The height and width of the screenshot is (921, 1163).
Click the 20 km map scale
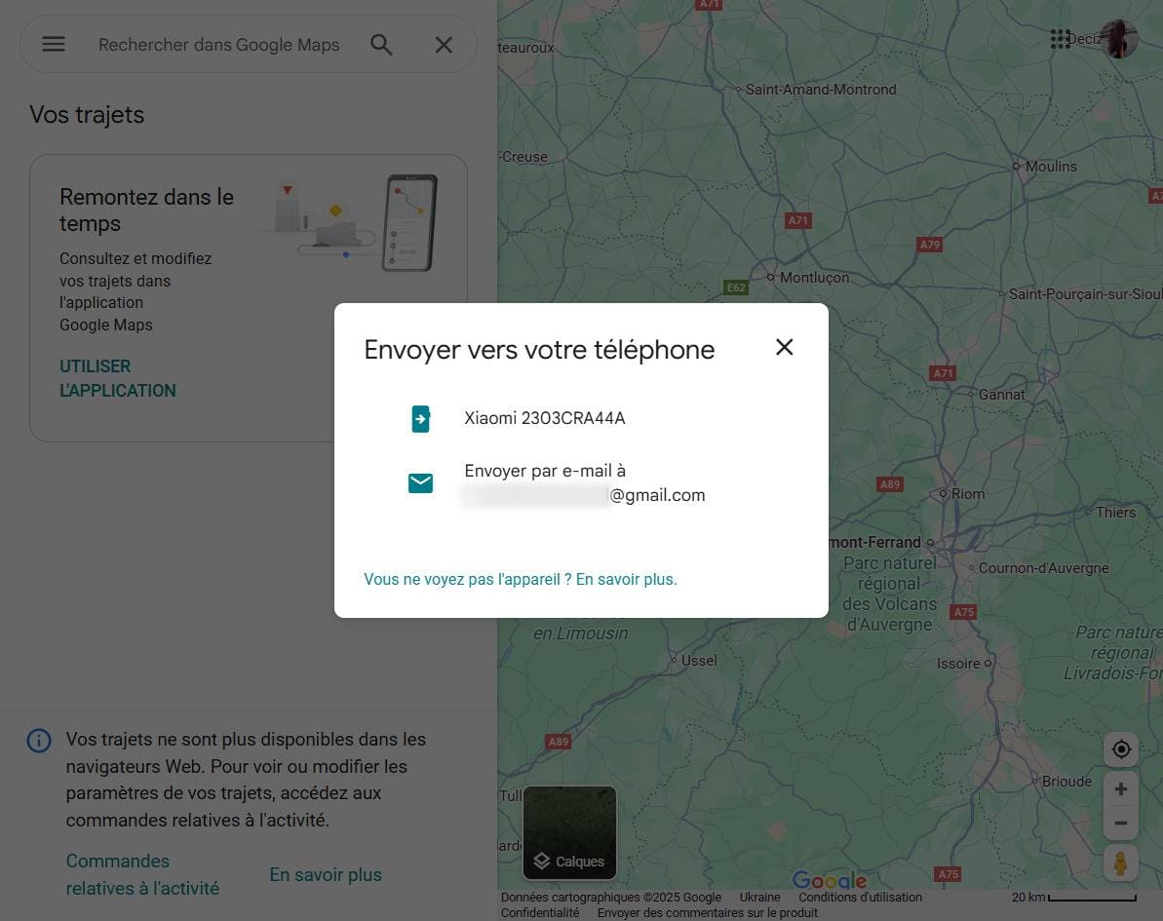(x=1073, y=898)
